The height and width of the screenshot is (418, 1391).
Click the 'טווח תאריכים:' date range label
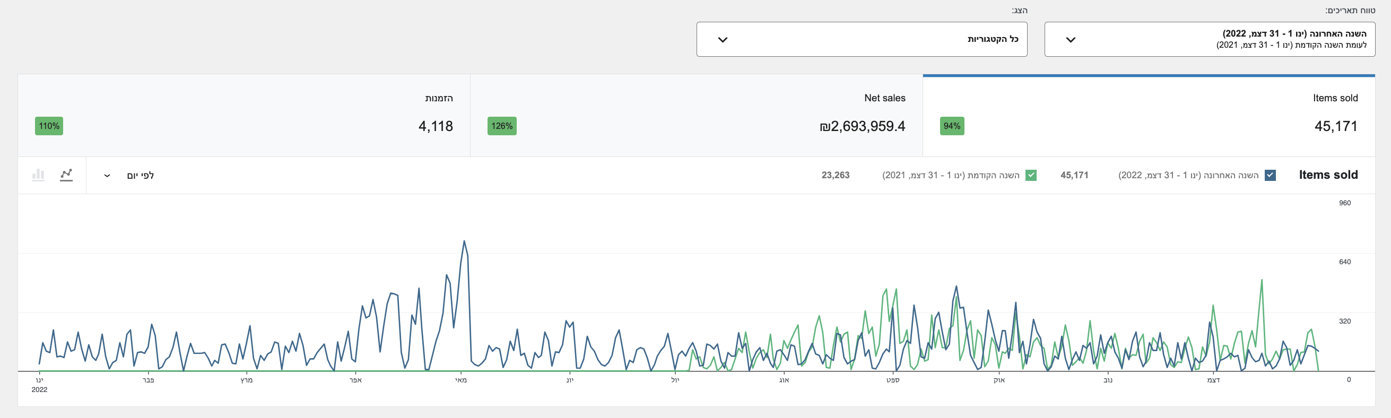point(1350,11)
